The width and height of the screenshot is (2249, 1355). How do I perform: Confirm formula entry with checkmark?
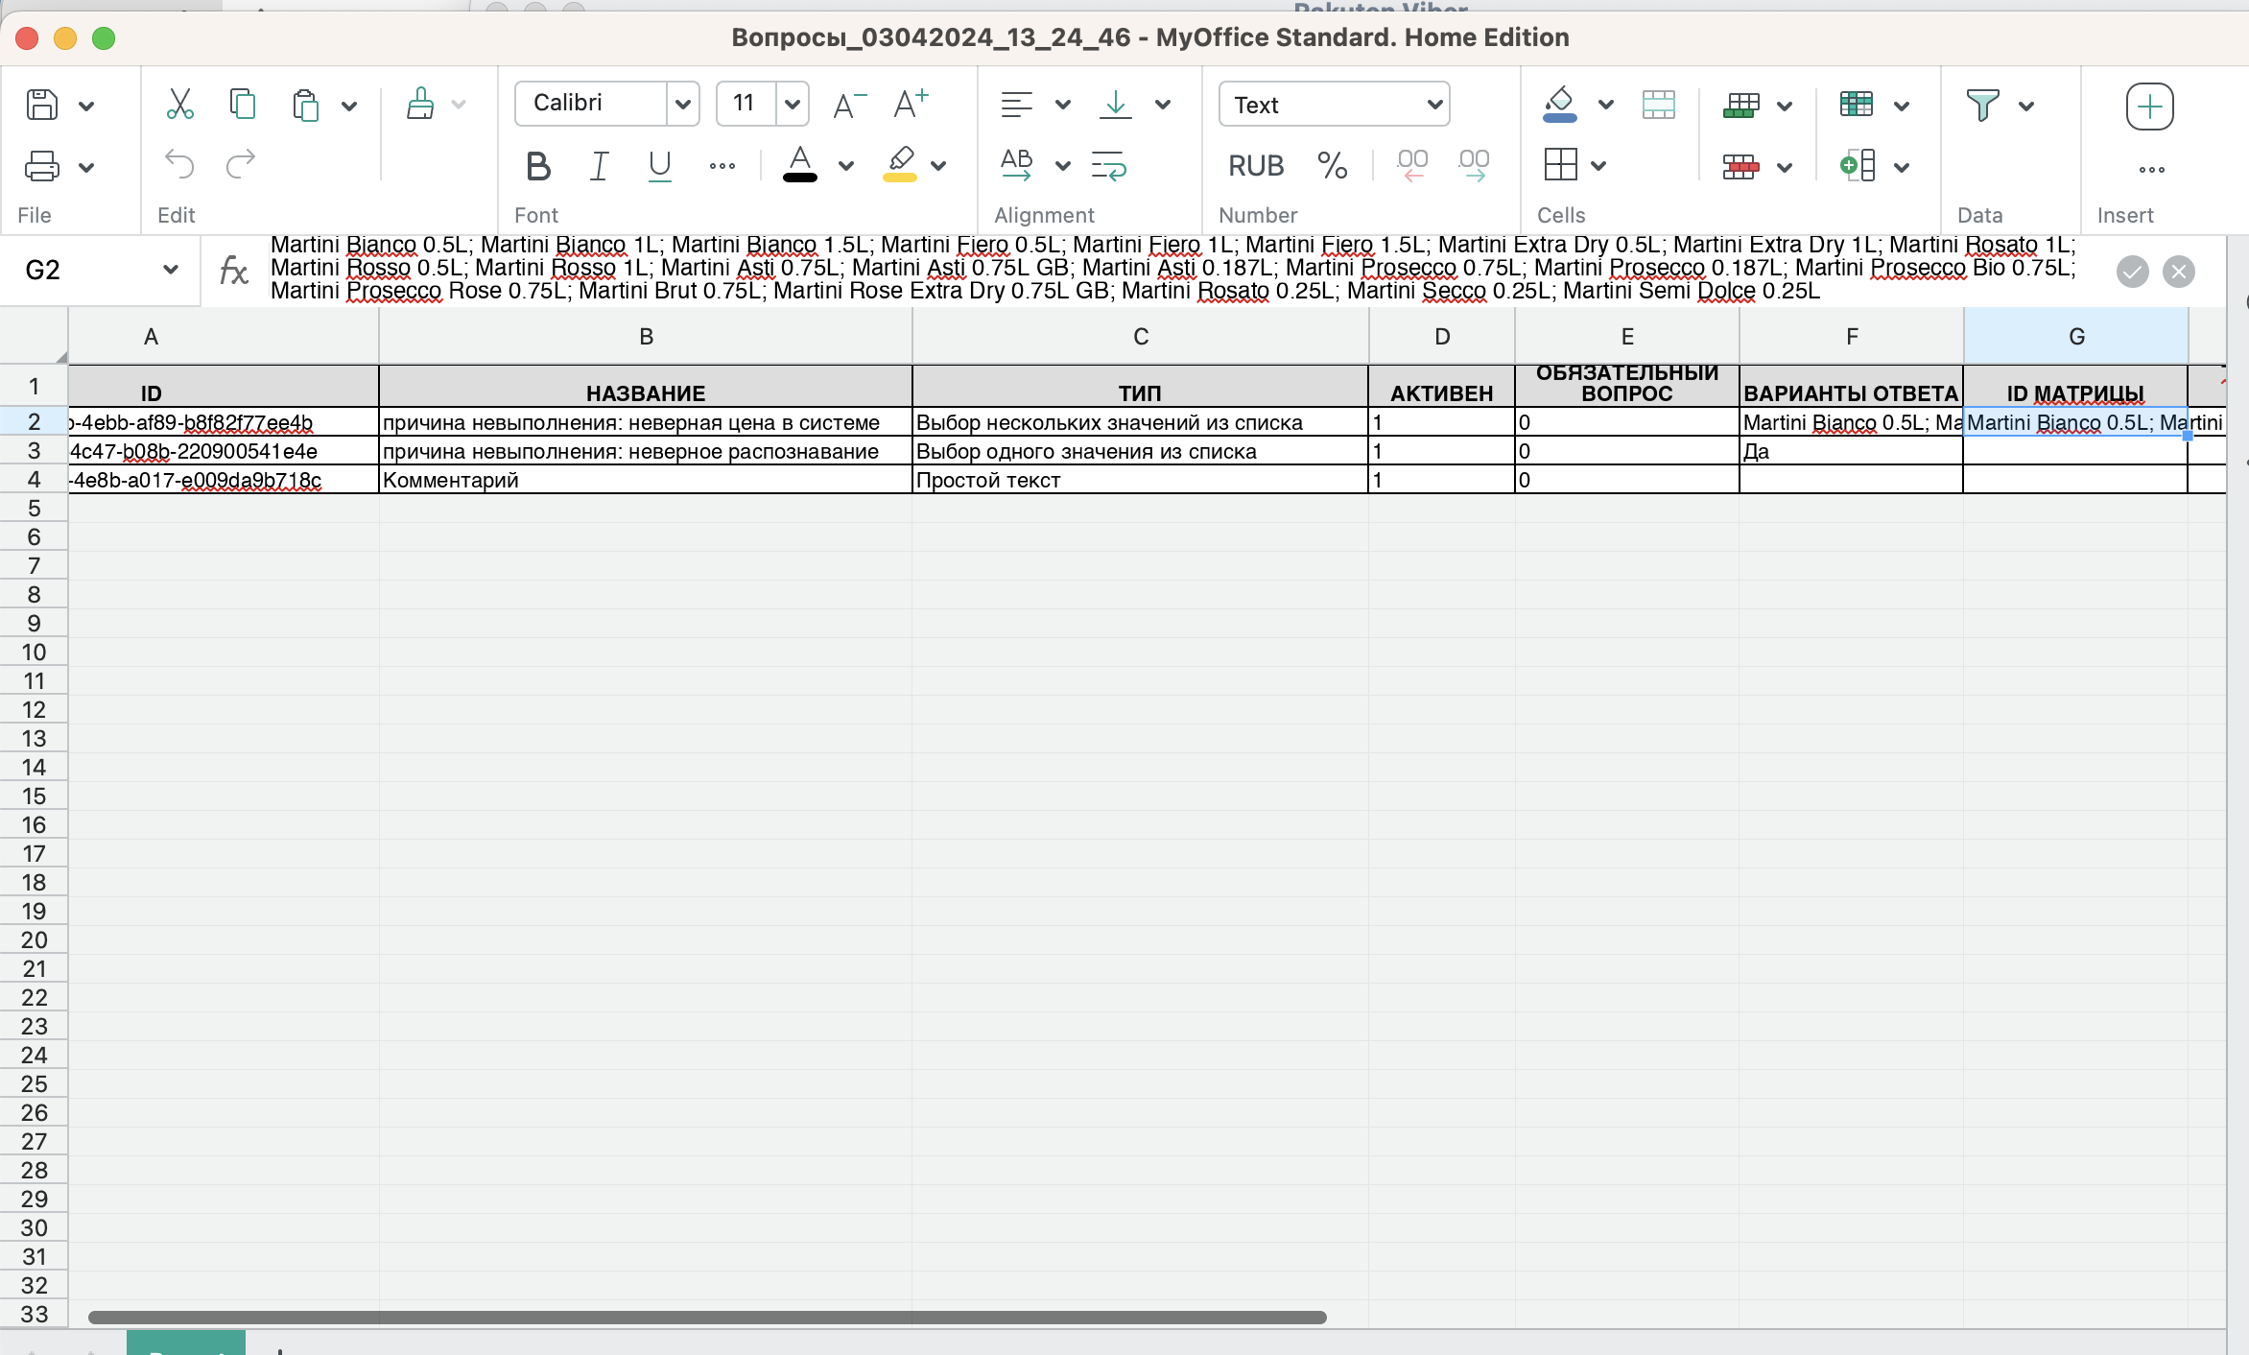click(x=2132, y=272)
